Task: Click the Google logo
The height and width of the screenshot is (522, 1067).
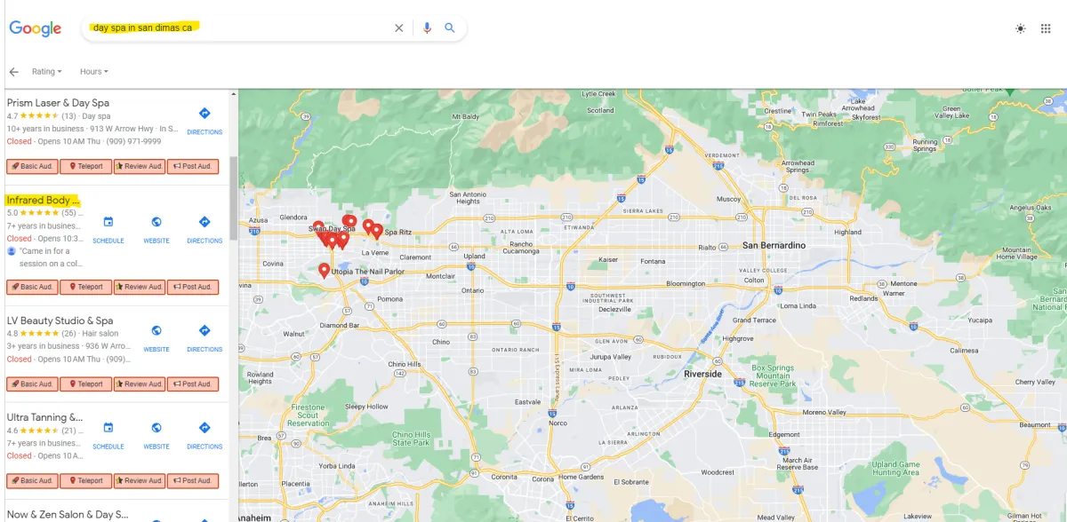Action: pyautogui.click(x=36, y=28)
